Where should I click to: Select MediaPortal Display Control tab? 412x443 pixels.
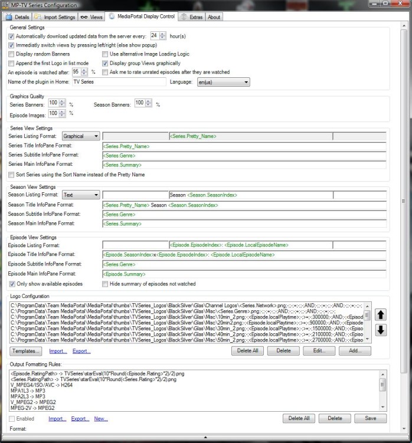pyautogui.click(x=142, y=17)
